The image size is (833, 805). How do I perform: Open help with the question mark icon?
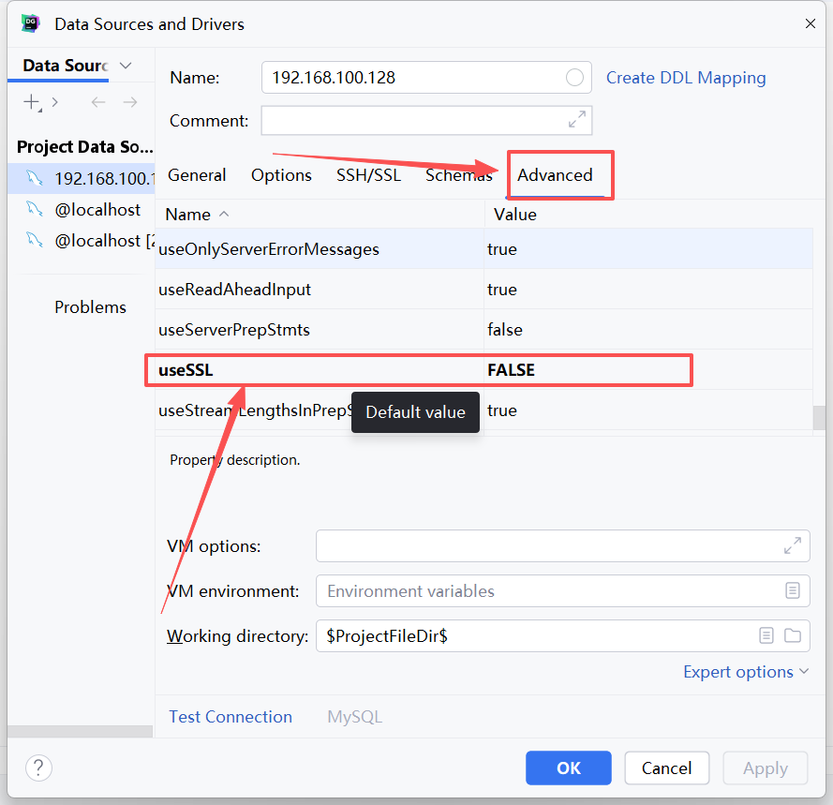point(38,768)
